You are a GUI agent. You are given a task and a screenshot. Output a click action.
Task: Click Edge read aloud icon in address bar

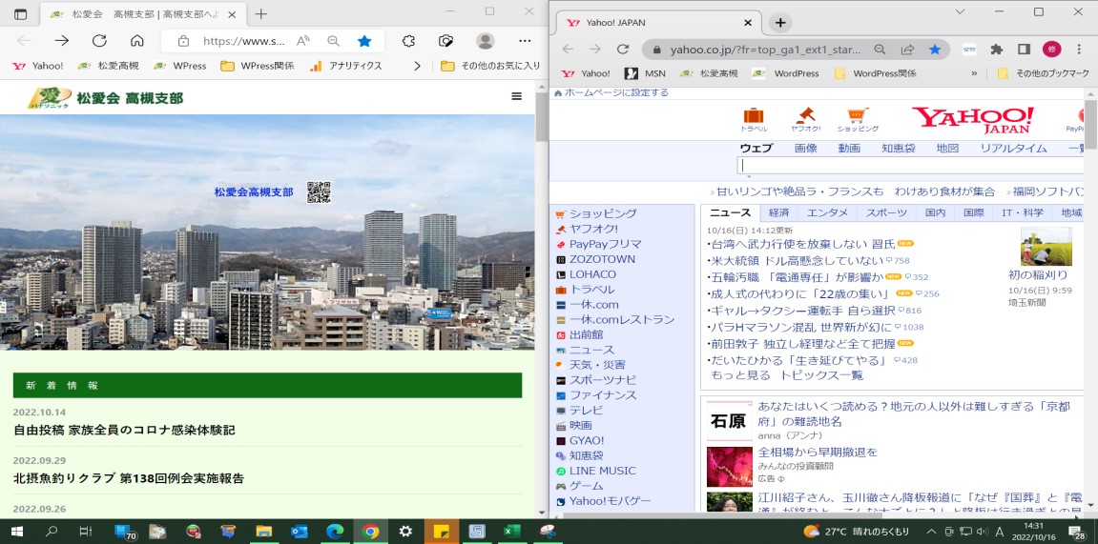point(303,41)
